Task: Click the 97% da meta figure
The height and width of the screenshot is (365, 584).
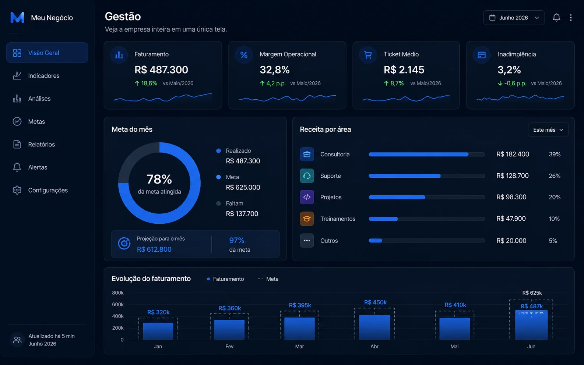Action: (237, 240)
